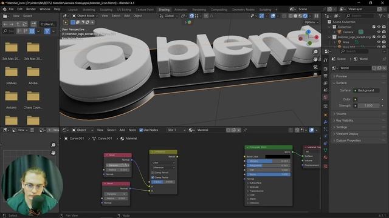Disable the Clamp Factor checkbox
Viewport: 389px width, 218px height.
(153, 177)
